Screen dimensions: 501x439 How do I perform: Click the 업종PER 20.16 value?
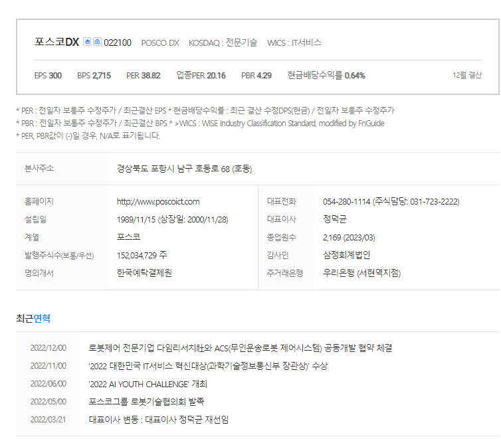click(x=201, y=75)
